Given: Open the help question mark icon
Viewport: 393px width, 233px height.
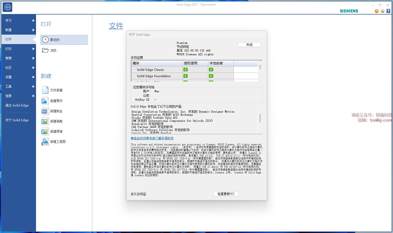Looking at the screenshot, I should tap(388, 11).
